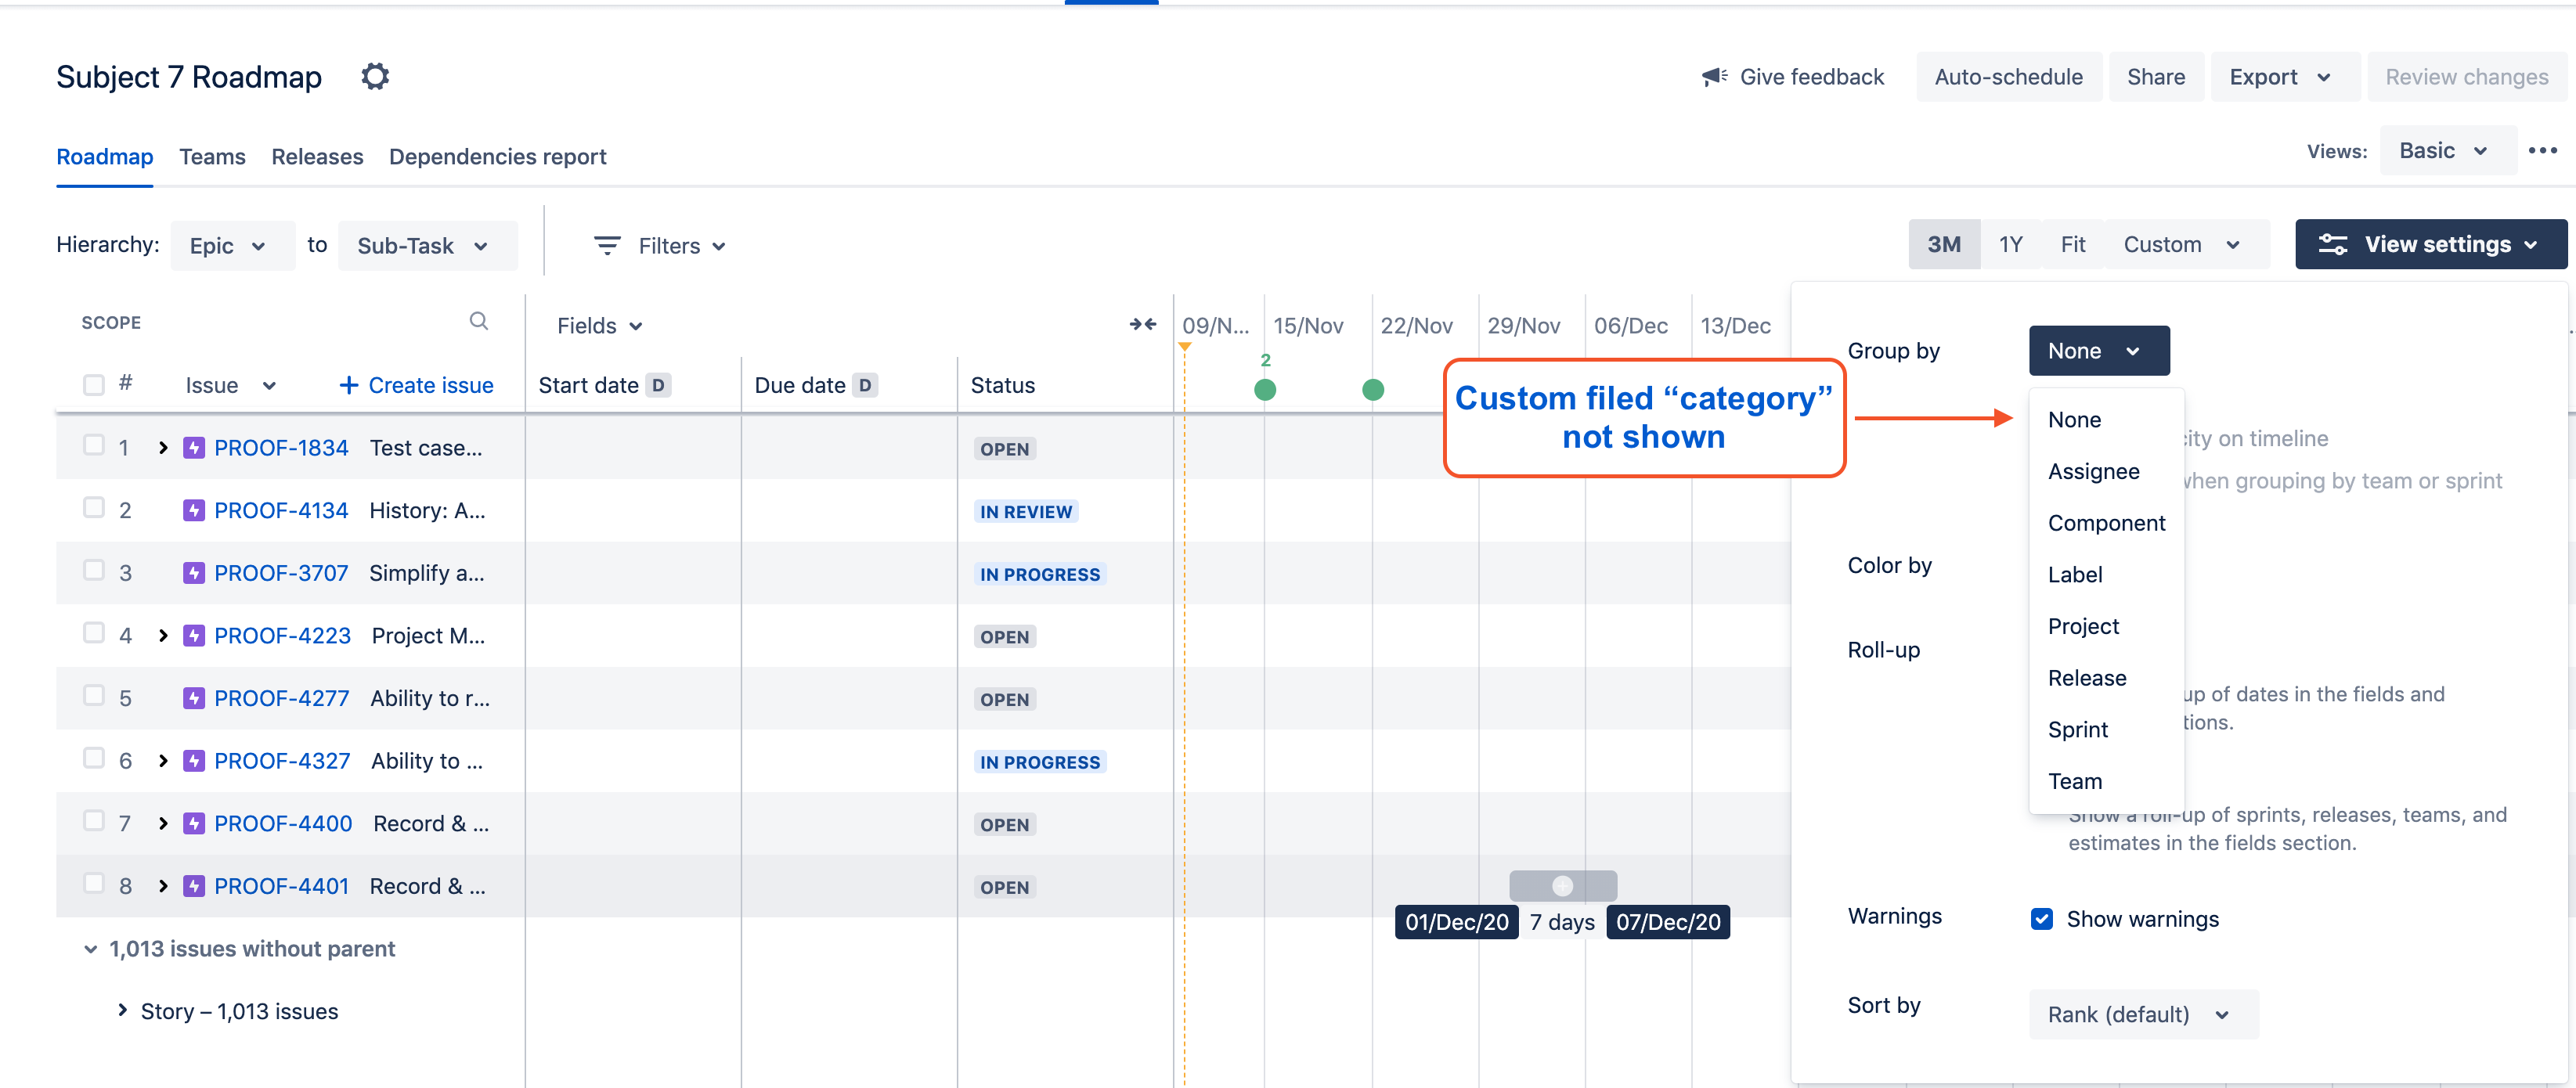This screenshot has height=1088, width=2576.
Task: Check the select-all issues header checkbox
Action: 93,385
